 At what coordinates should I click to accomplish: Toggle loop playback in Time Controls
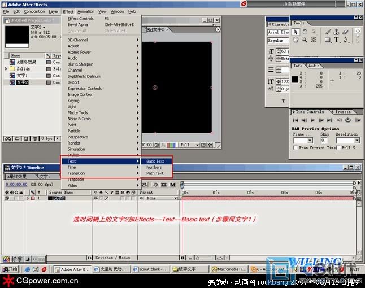[348, 120]
